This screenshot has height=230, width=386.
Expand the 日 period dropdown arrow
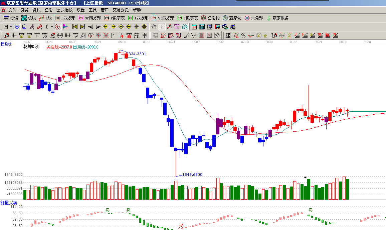coord(11,27)
